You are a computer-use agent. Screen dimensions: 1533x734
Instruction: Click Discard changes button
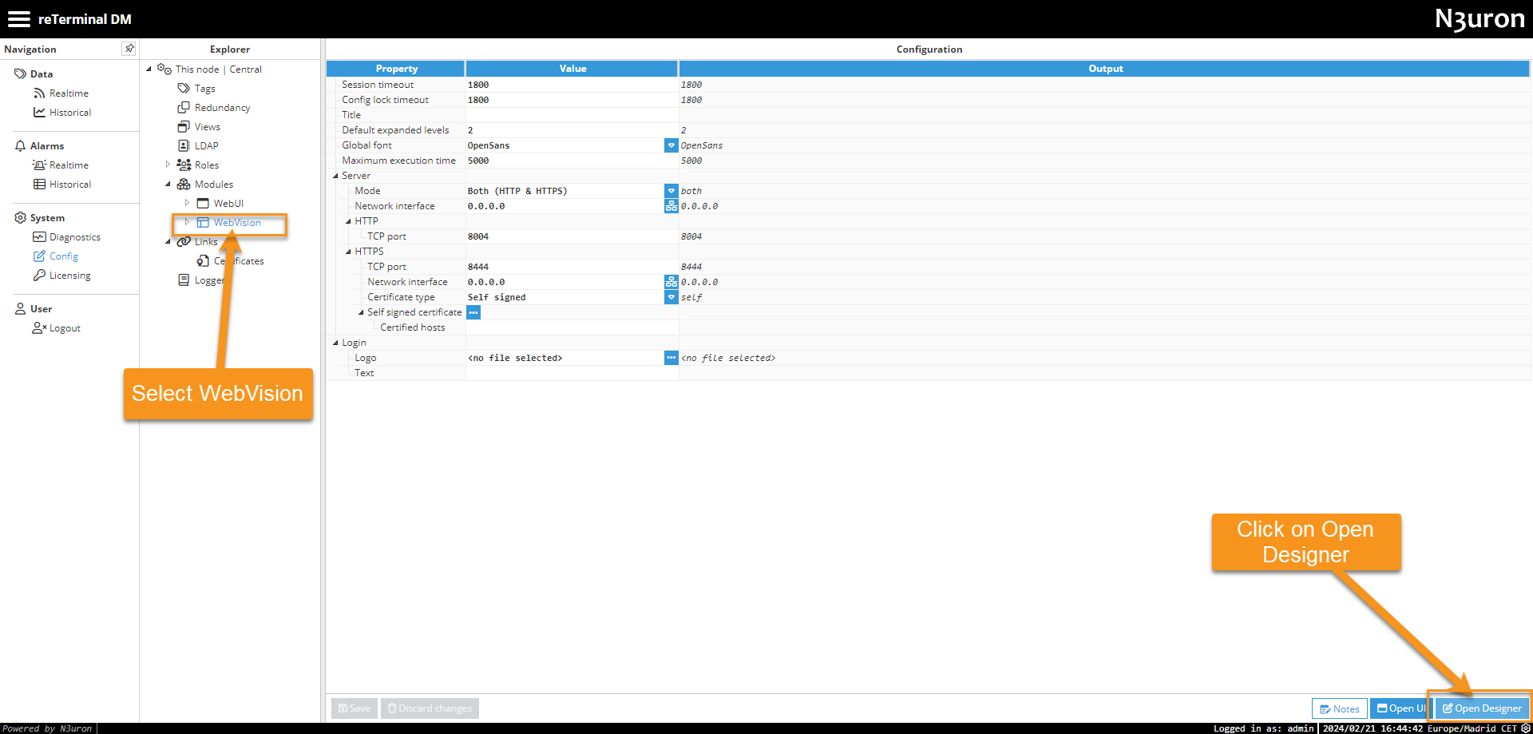430,708
